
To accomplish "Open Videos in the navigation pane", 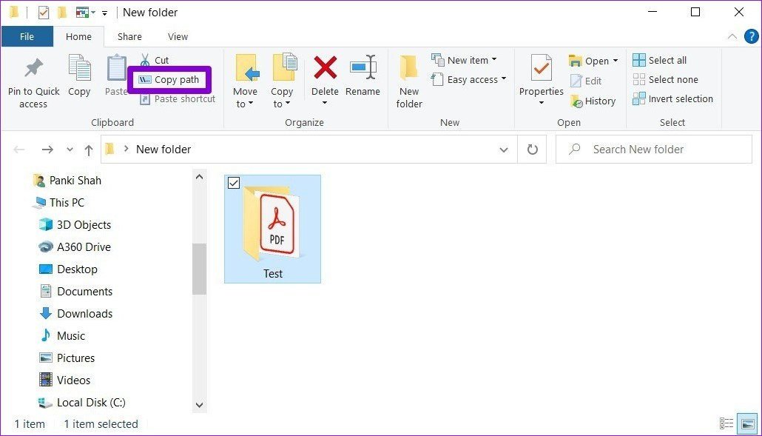I will click(64, 380).
